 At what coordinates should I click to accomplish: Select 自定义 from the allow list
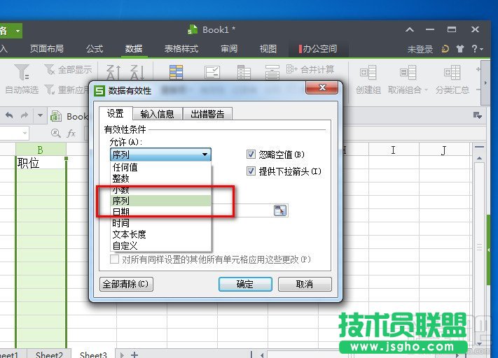coord(160,245)
